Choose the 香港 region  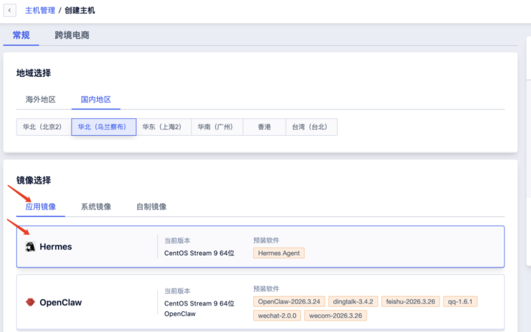(x=264, y=127)
